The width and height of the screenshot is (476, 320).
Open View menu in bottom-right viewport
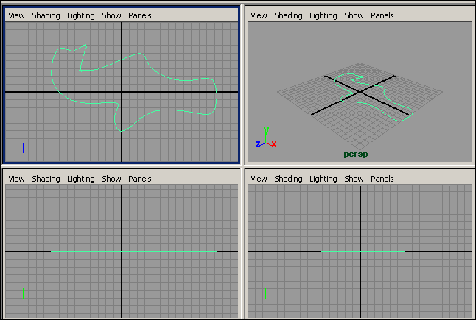coord(259,179)
